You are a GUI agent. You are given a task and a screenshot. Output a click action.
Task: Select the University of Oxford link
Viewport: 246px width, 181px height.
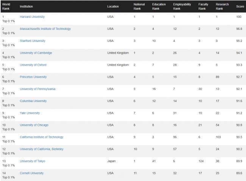[x=33, y=65]
